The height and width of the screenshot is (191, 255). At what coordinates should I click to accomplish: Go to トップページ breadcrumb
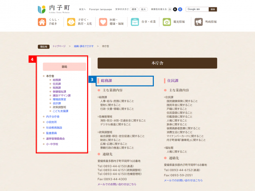(x=59, y=46)
